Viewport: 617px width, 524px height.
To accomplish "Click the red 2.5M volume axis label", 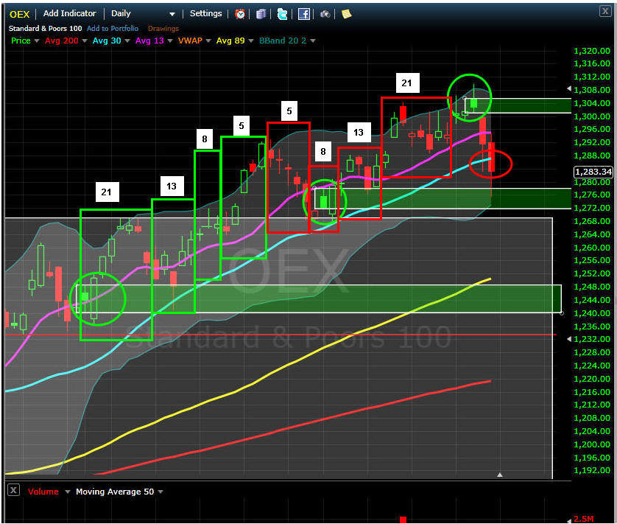I will tap(584, 519).
